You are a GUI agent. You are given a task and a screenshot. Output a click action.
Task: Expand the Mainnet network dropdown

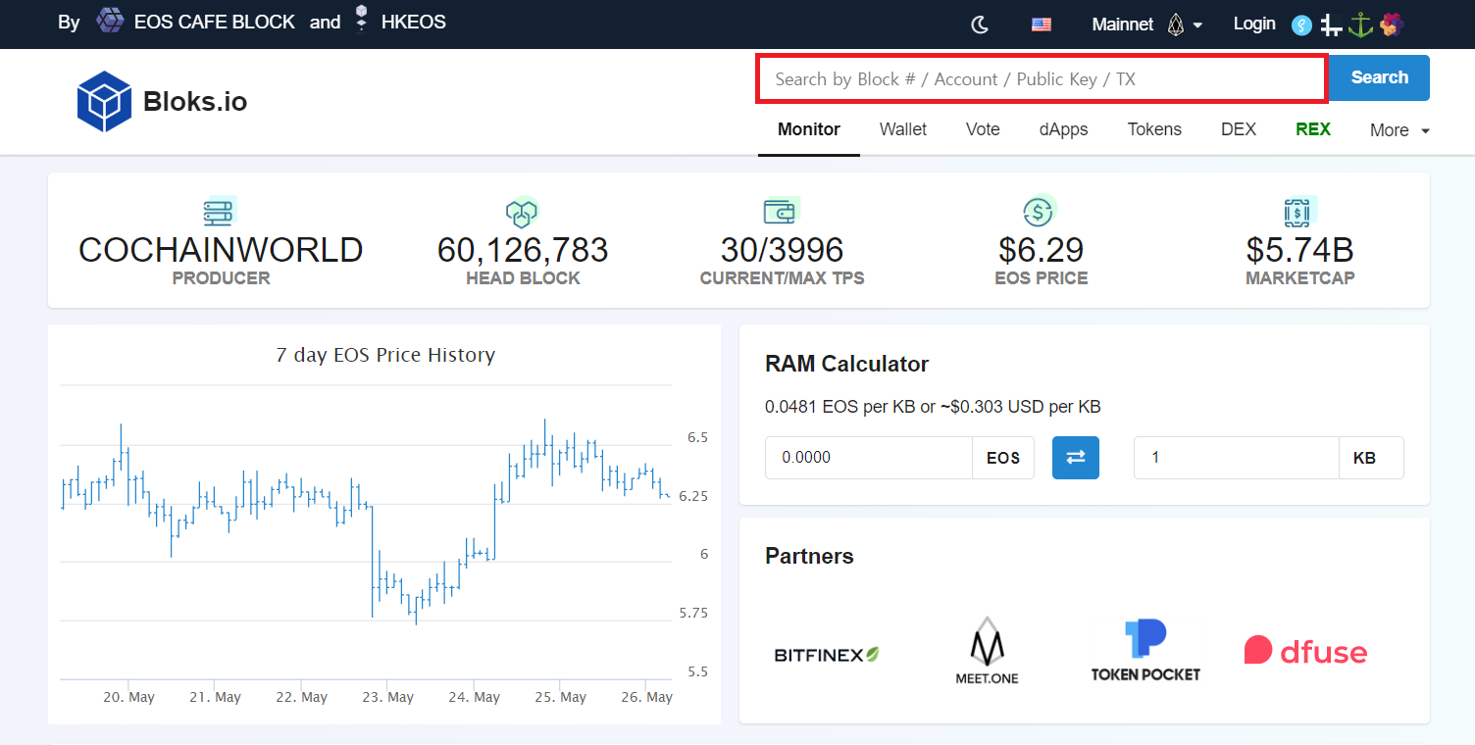point(1147,25)
